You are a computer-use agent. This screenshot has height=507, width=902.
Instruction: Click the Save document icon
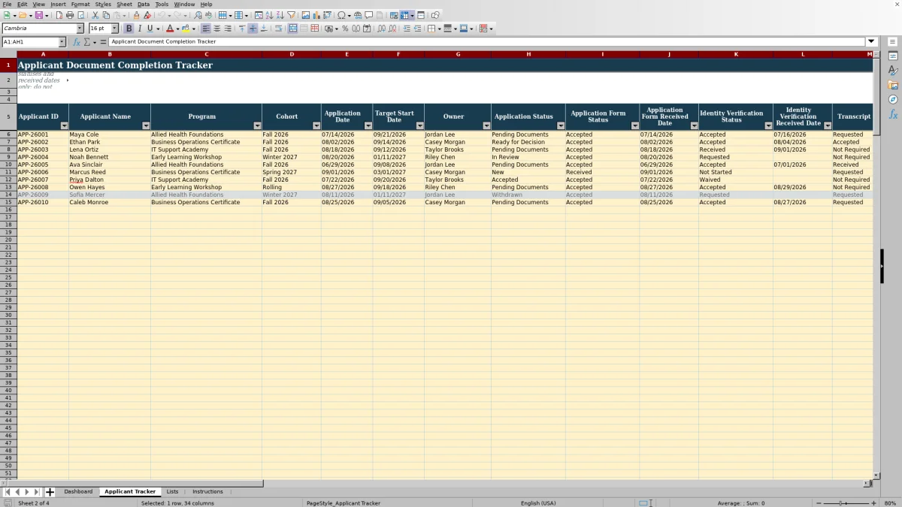point(38,15)
